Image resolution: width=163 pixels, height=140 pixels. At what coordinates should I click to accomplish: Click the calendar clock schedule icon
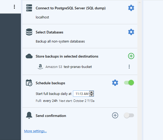pos(29,83)
